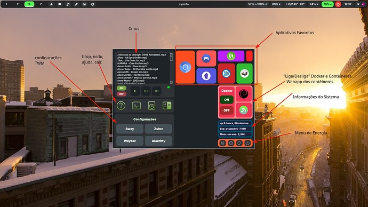Screen dimensions: 368x207
Task: Skip to next Cmus track
Action: [157, 91]
